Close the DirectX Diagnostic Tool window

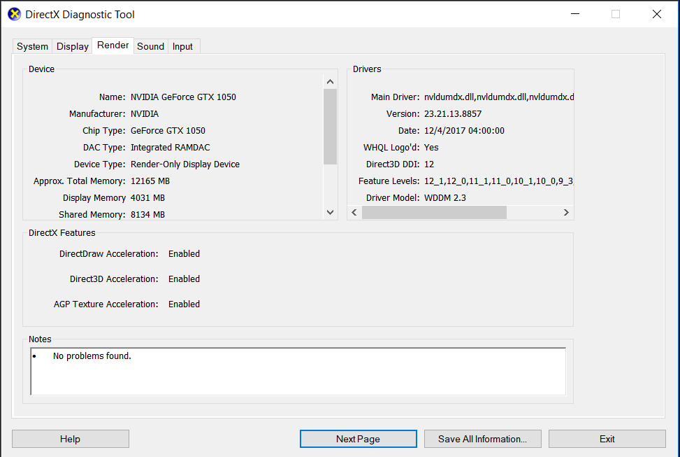pyautogui.click(x=656, y=14)
